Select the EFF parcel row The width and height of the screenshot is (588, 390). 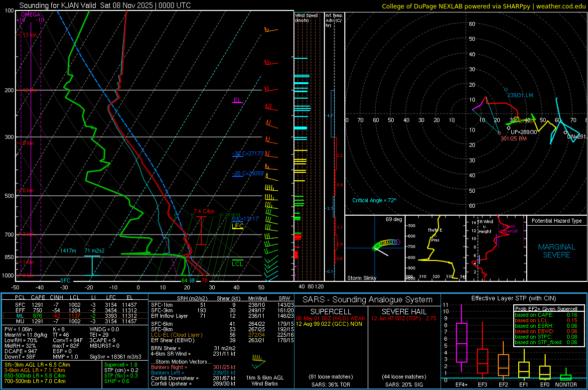pyautogui.click(x=75, y=310)
